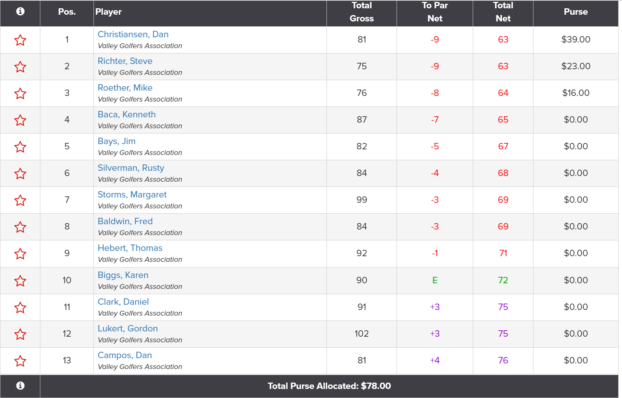Click the Total Gross column header
Image resolution: width=622 pixels, height=398 pixels.
pyautogui.click(x=362, y=12)
